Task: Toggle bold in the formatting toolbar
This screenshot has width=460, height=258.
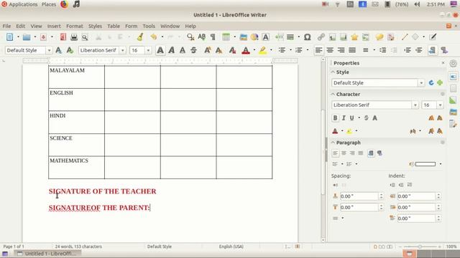Action: (160, 50)
